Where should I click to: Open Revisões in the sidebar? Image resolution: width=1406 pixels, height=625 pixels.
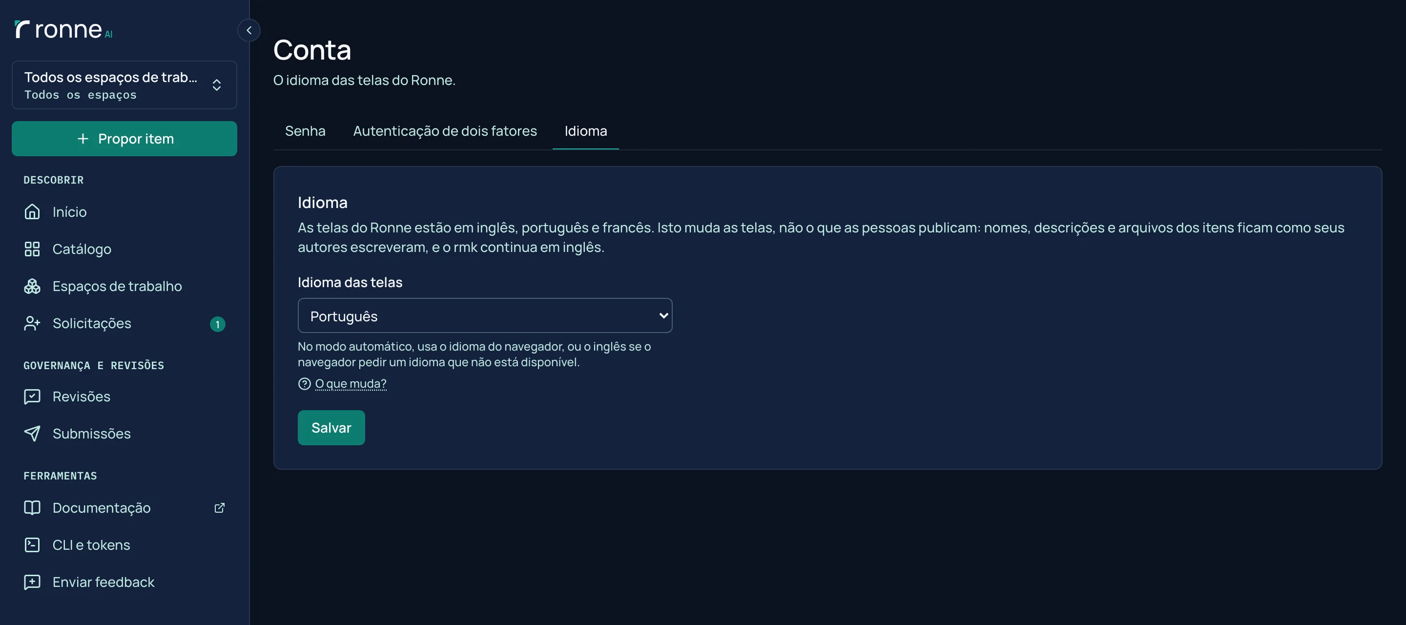pos(124,396)
